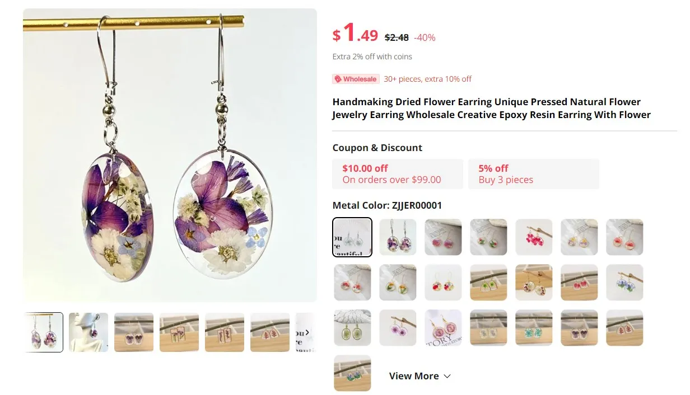Click the next arrow on thumbnail strip
The height and width of the screenshot is (395, 690).
pyautogui.click(x=306, y=332)
